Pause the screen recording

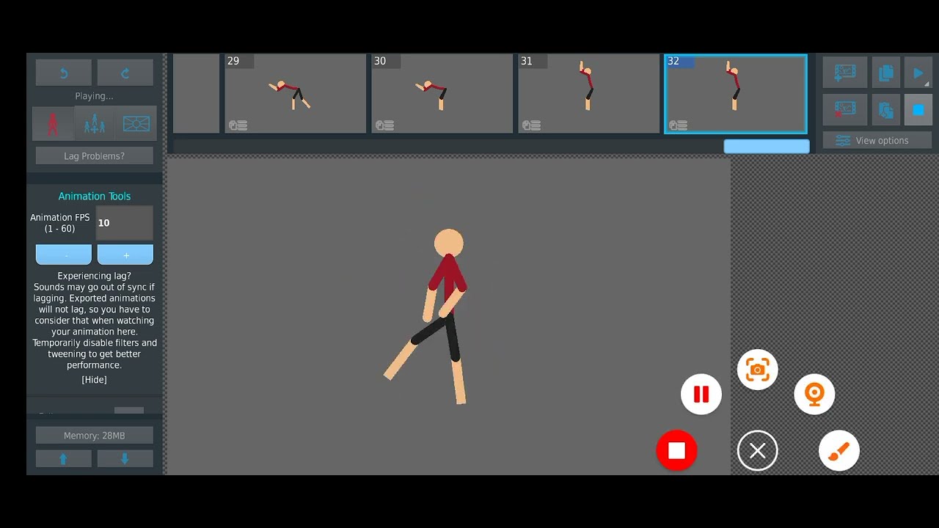pos(701,395)
